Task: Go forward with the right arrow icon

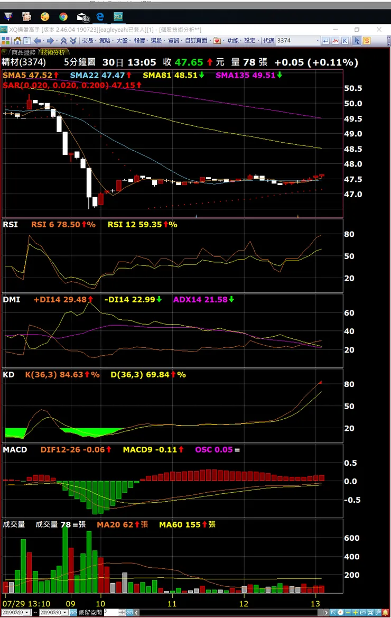Action: (50, 41)
